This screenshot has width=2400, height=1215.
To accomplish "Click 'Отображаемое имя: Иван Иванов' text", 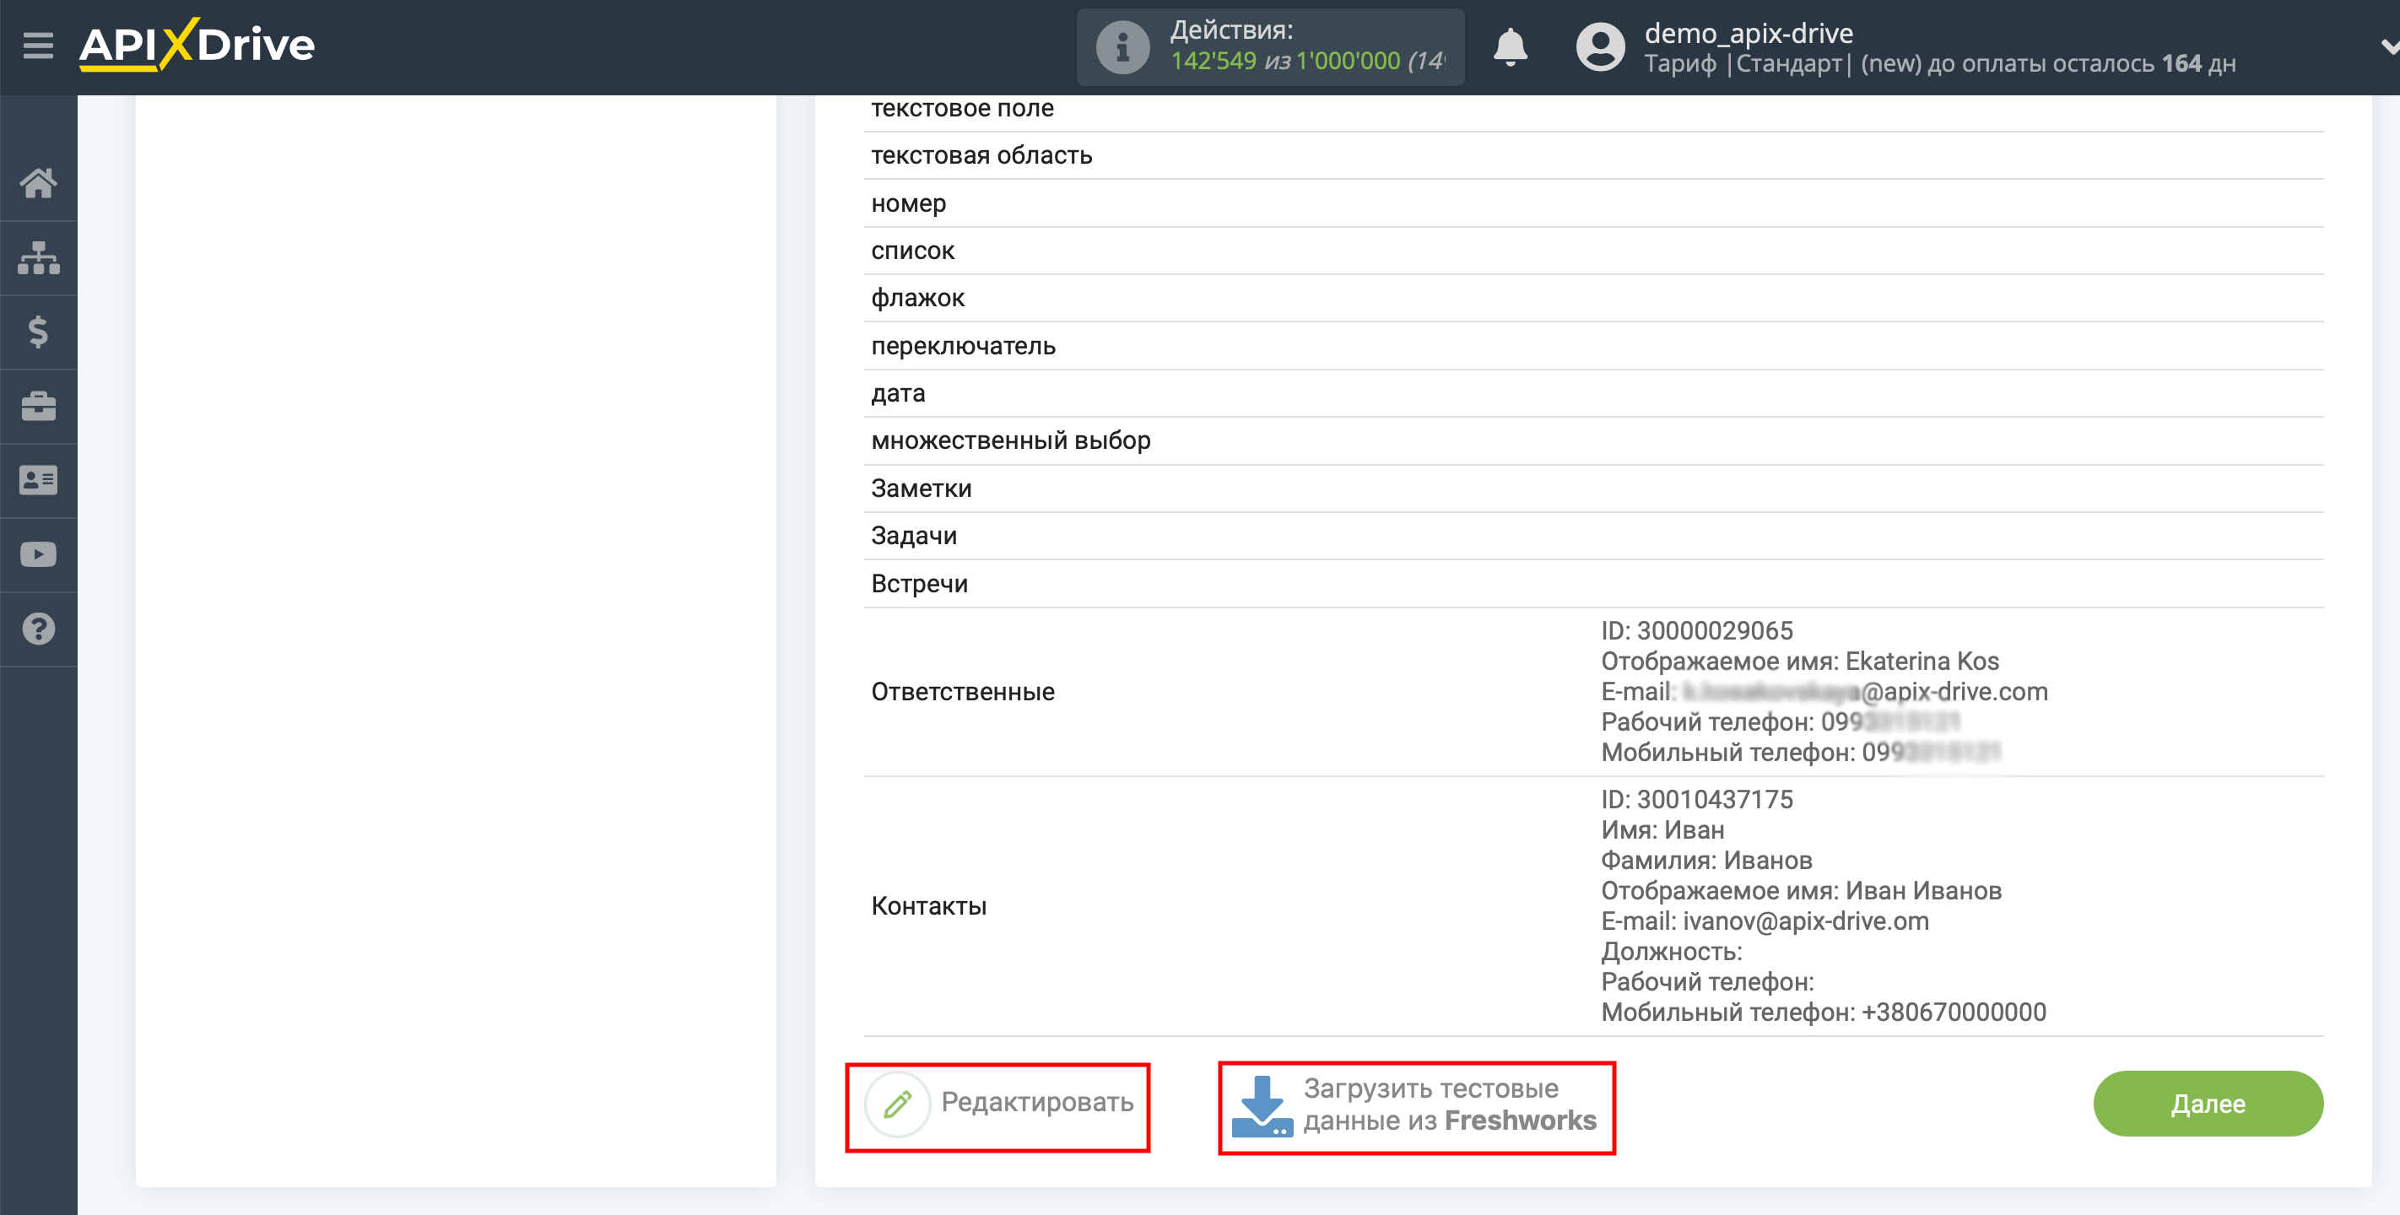I will (1801, 891).
